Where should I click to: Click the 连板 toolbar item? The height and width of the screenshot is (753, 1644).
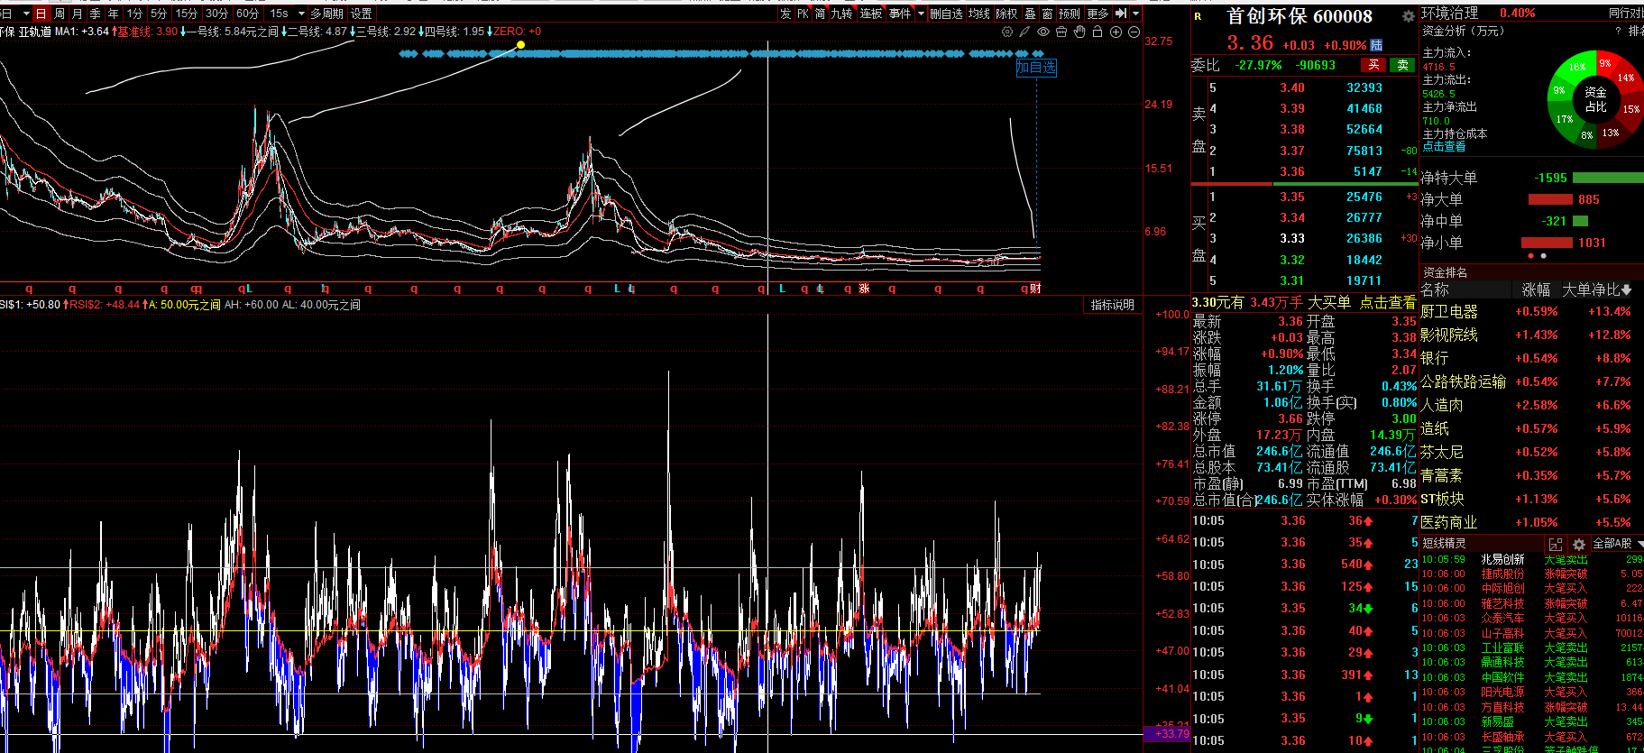coord(870,14)
